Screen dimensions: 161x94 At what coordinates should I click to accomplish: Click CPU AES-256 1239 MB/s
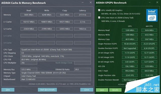(x=149, y=66)
